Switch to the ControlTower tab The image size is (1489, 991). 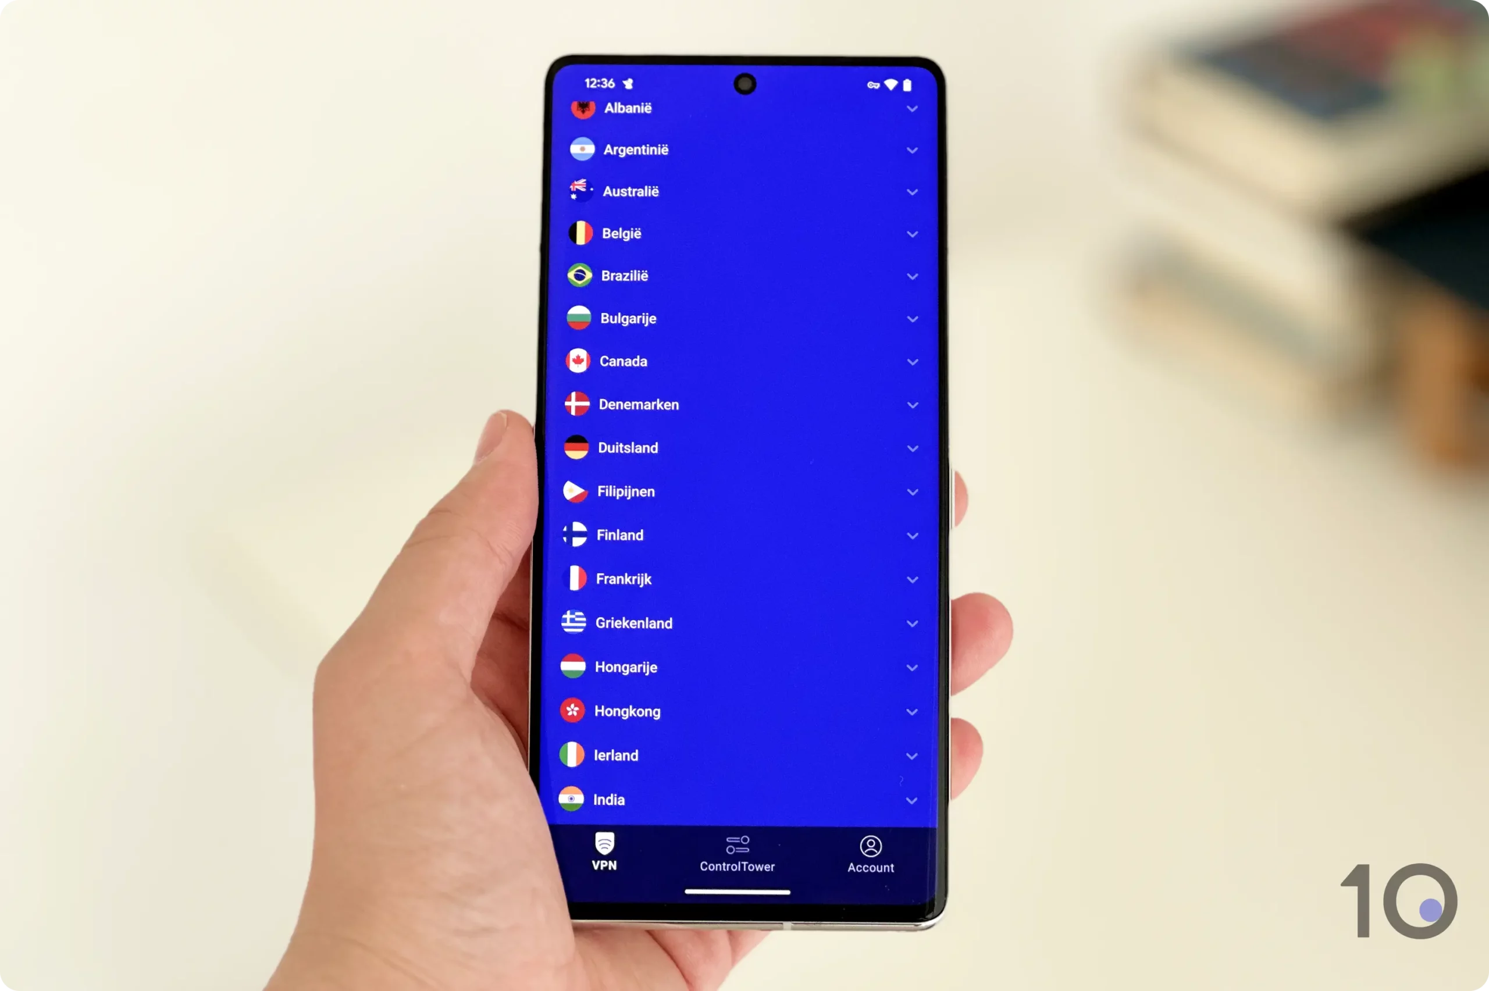(737, 854)
